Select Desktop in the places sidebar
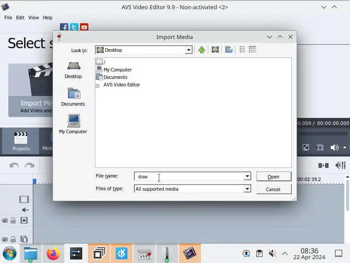 (73, 70)
